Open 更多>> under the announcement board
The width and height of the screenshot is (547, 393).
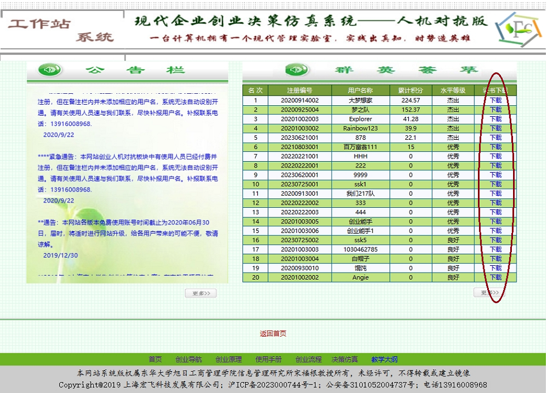coord(200,293)
